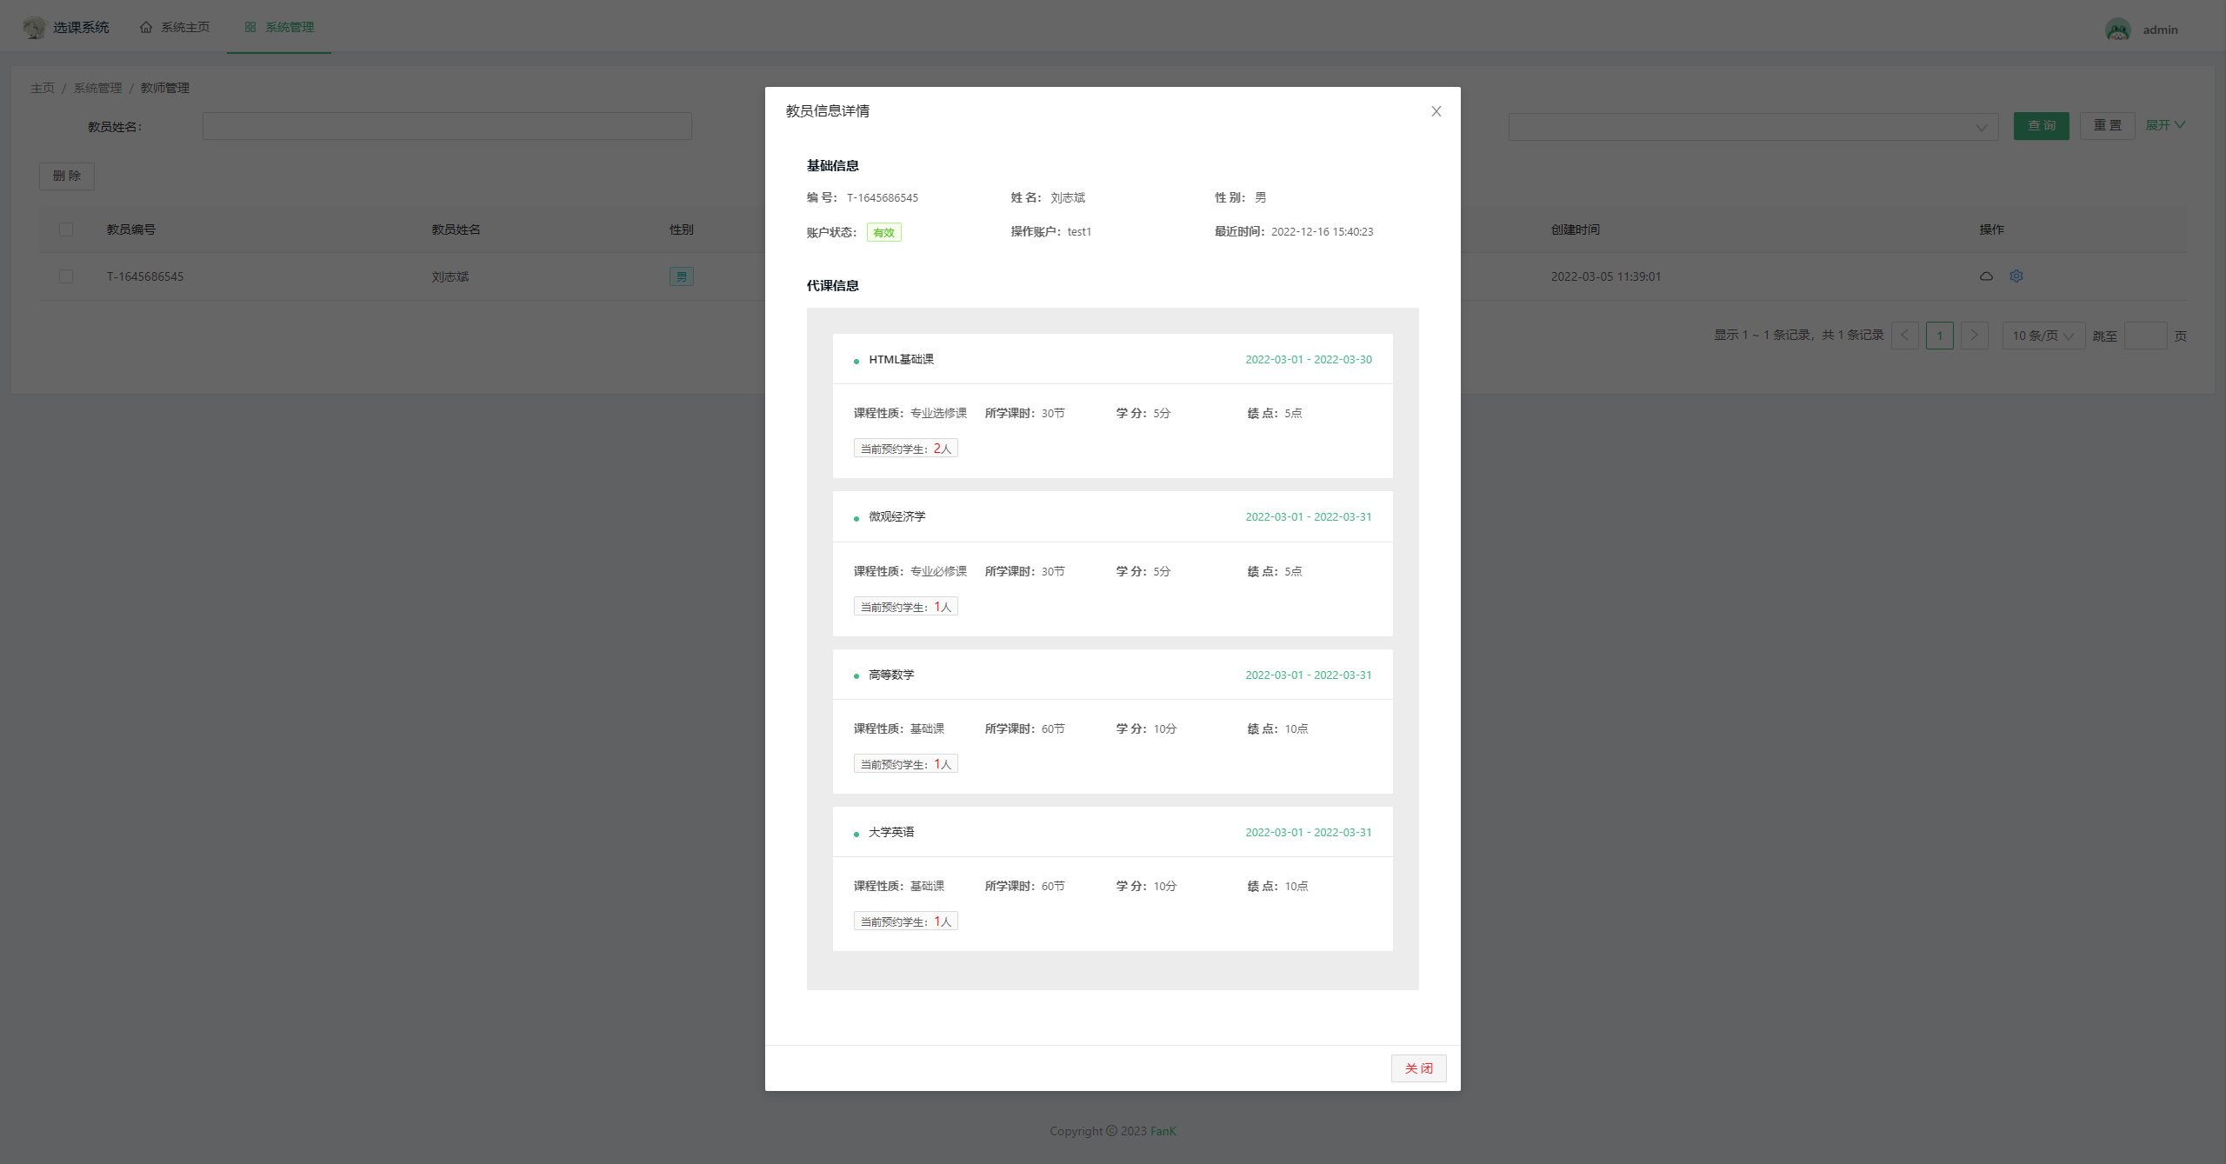Go to the next page arrow
Screen dimensions: 2226x1164
coord(1974,336)
